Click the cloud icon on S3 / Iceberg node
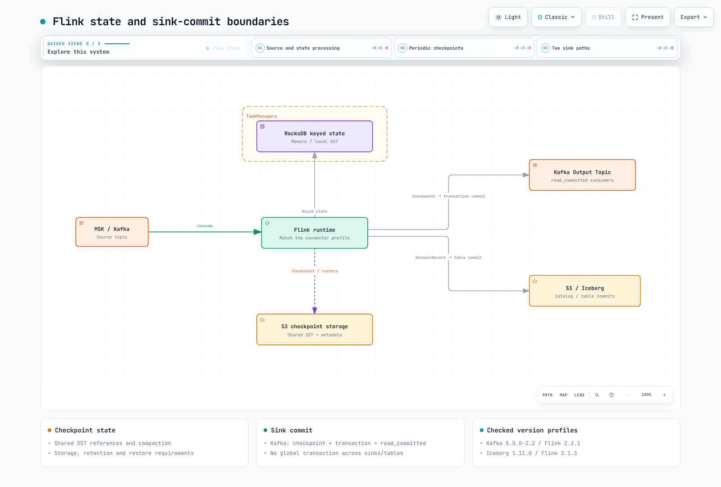 [x=535, y=281]
